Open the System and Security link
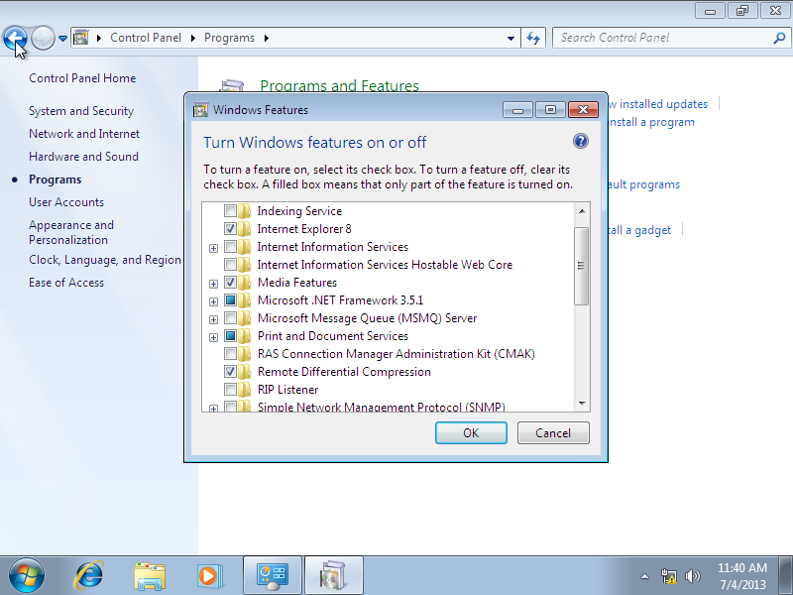793x595 pixels. [x=83, y=110]
